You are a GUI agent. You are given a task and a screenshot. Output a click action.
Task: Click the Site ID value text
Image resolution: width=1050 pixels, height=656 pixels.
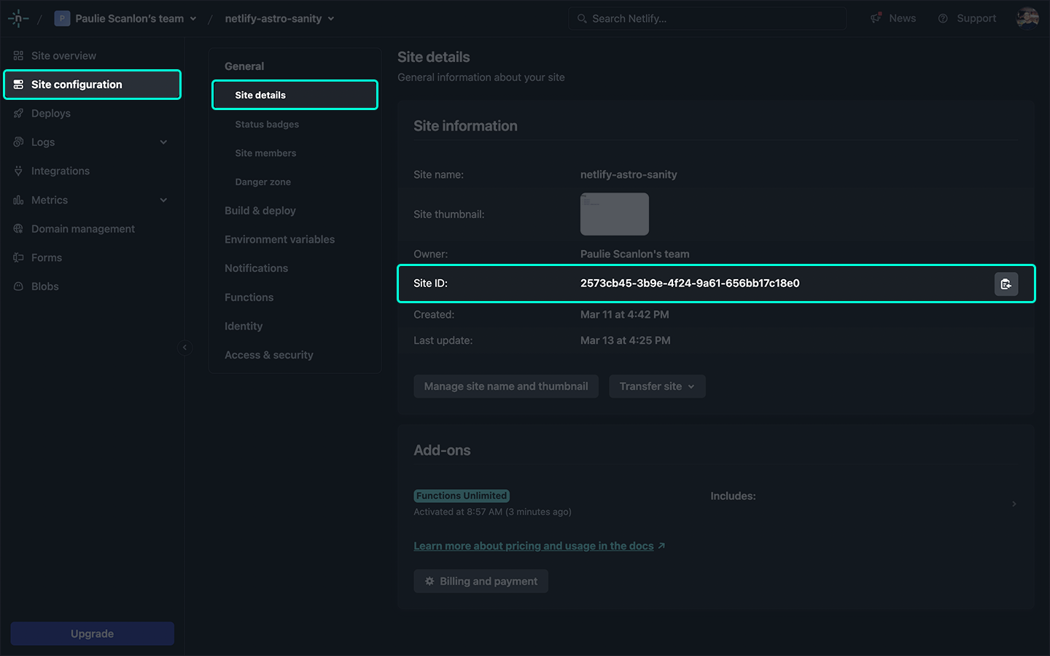(690, 284)
